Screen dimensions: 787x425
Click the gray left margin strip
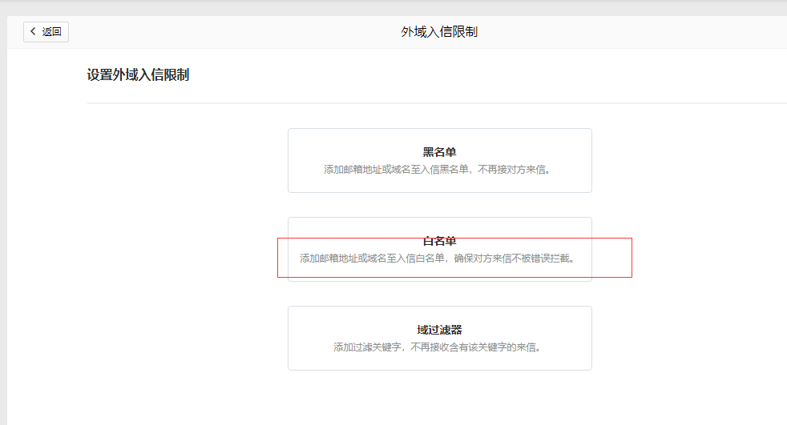pyautogui.click(x=3, y=240)
